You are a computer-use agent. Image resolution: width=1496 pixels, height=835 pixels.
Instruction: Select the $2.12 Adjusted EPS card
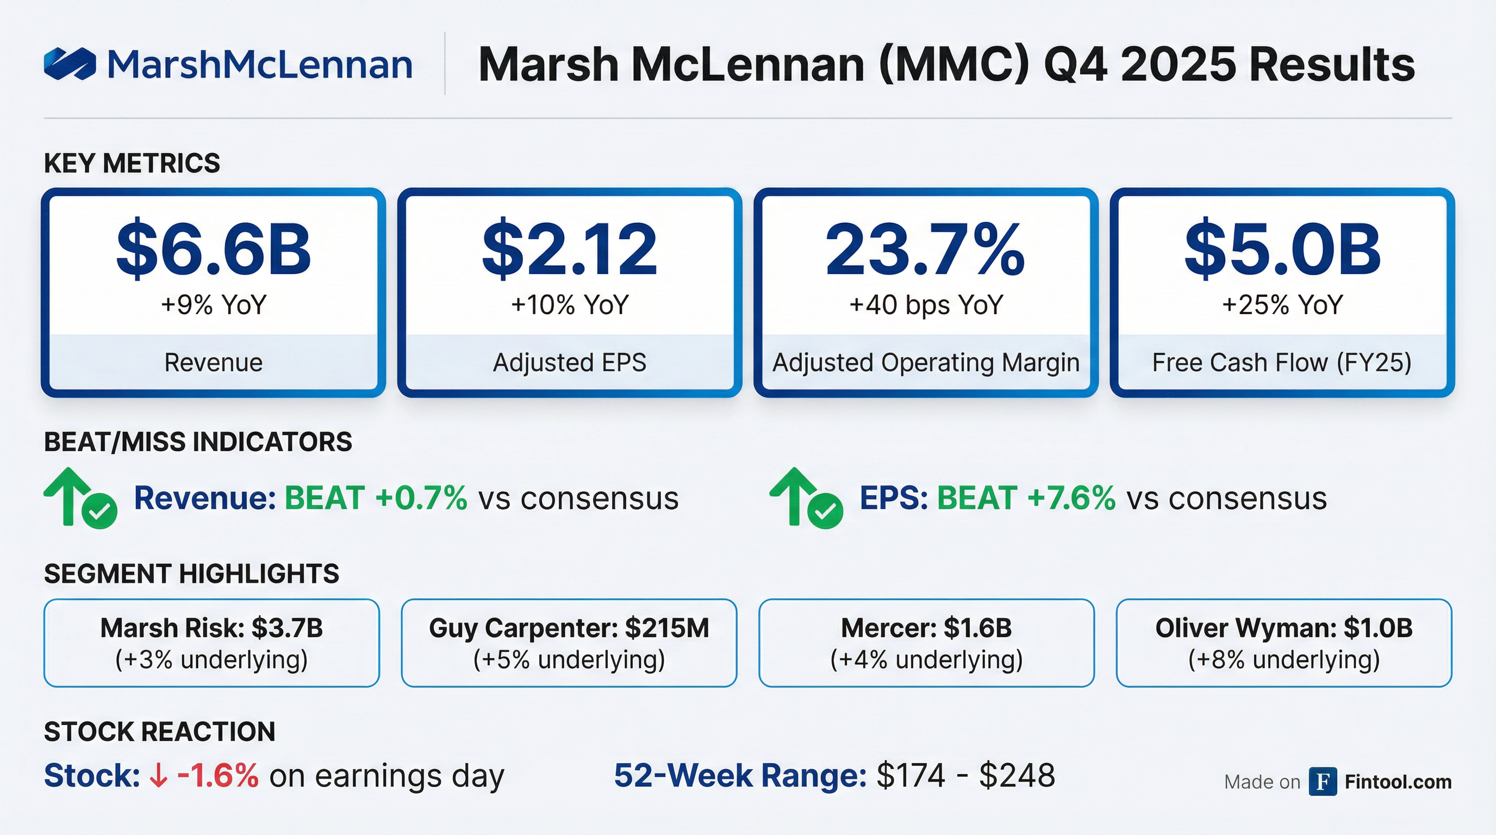pos(569,292)
